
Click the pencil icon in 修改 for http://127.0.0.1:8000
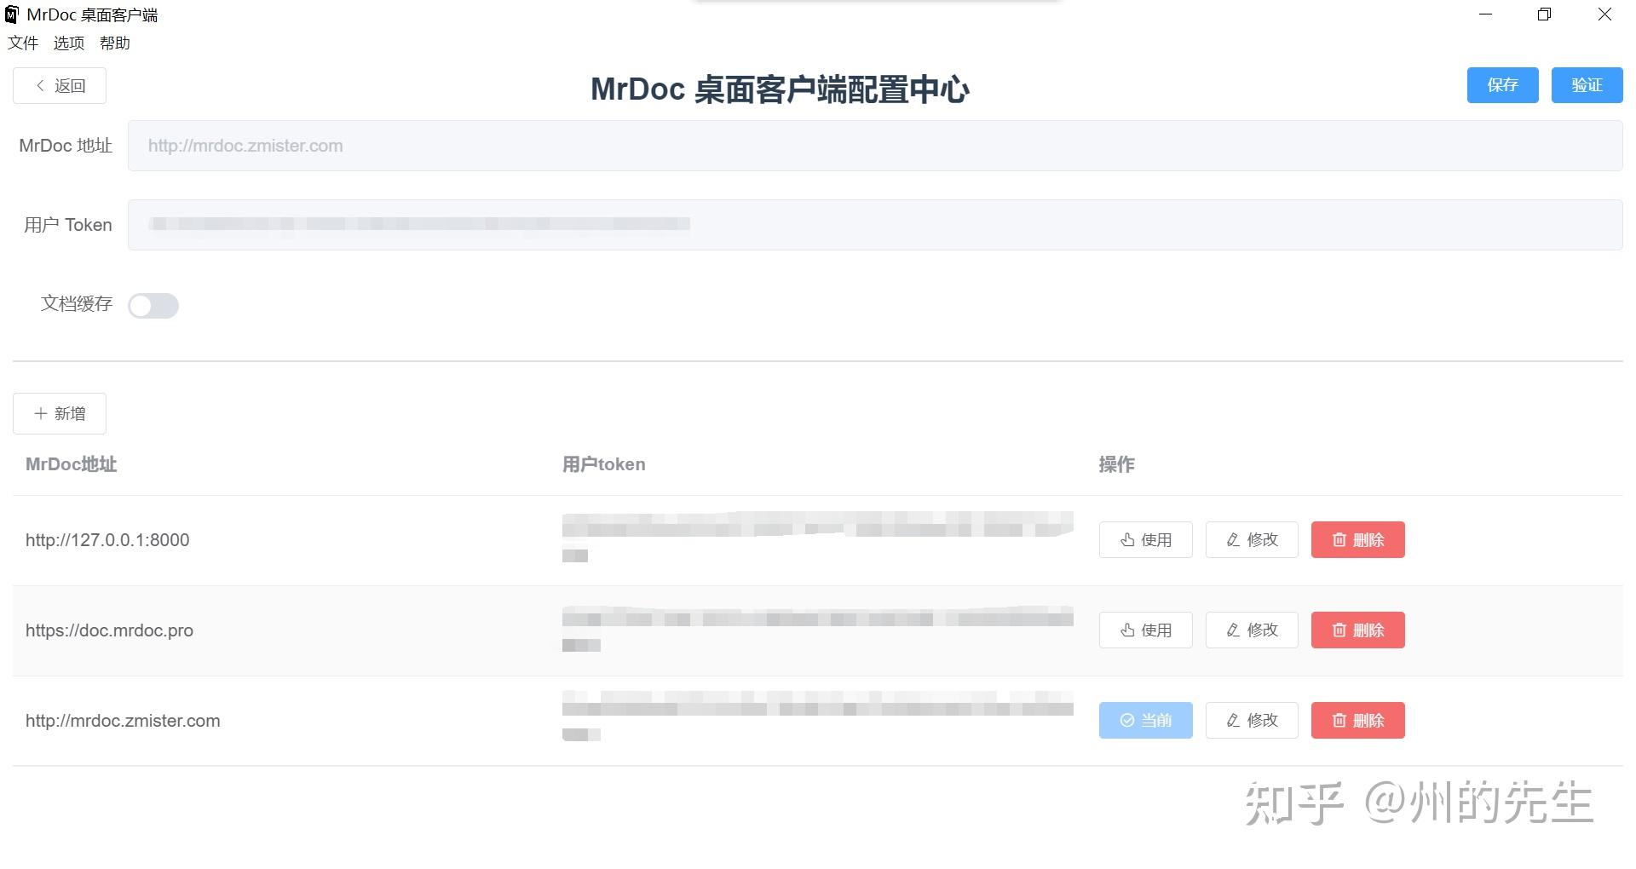click(x=1232, y=539)
